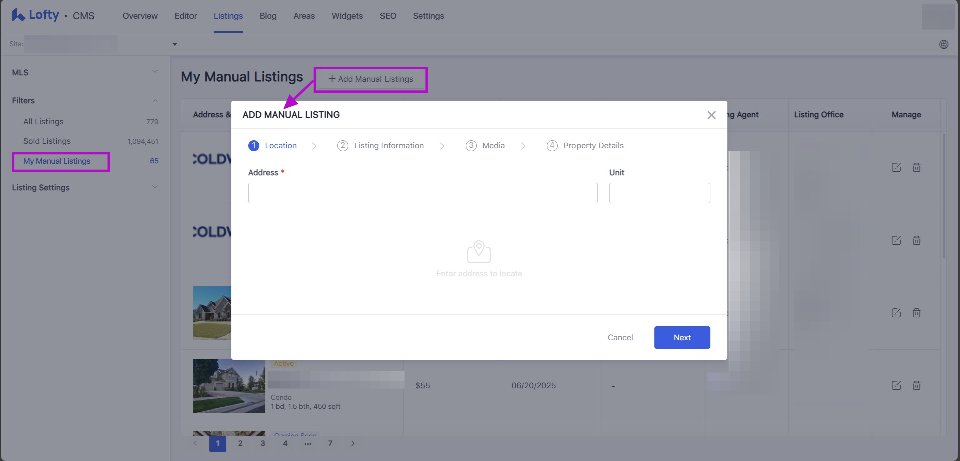Click the globe icon in site bar
This screenshot has width=960, height=461.
point(943,44)
